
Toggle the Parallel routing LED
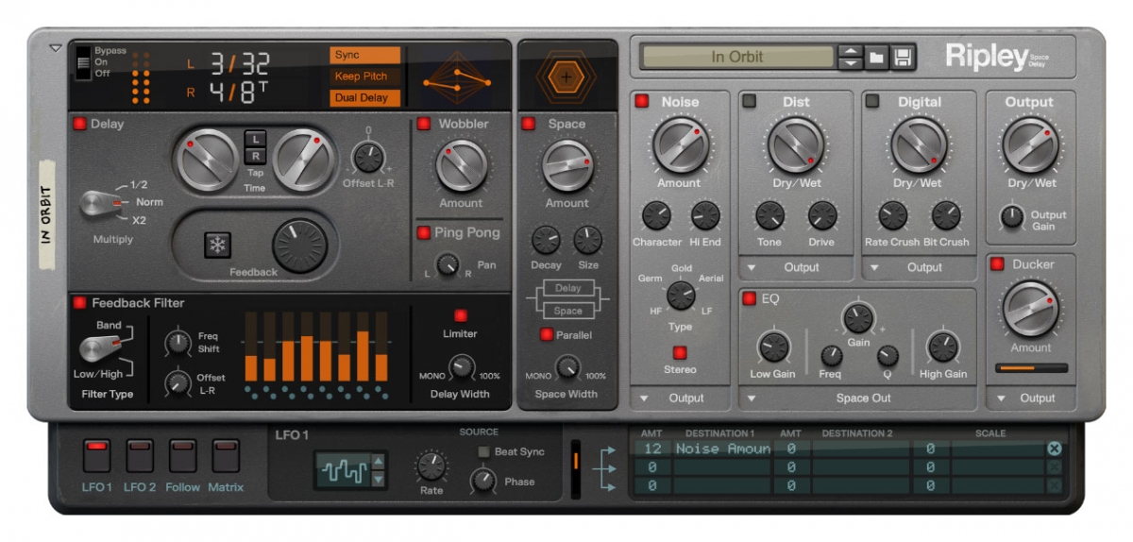[546, 334]
